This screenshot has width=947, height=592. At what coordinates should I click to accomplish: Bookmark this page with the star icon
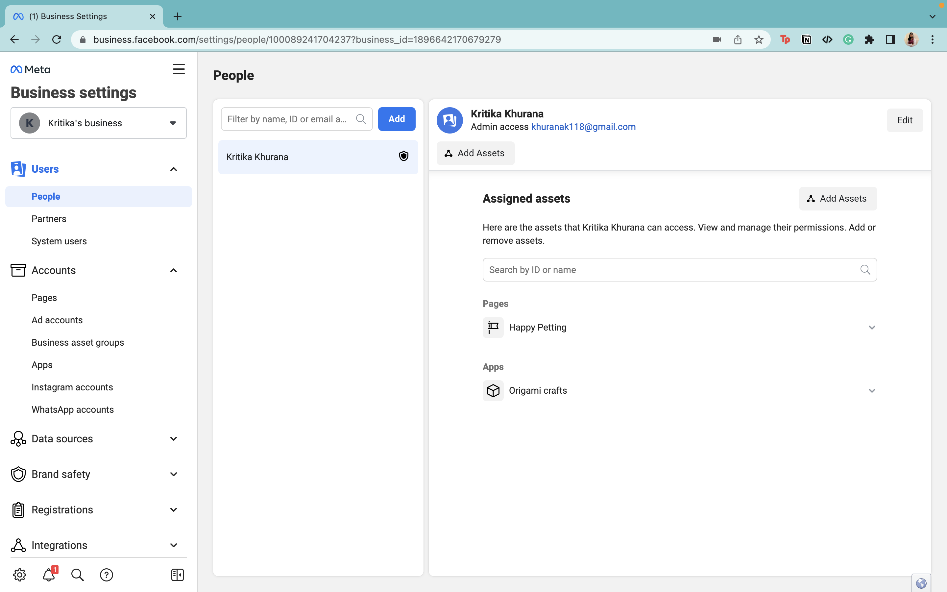pyautogui.click(x=759, y=39)
